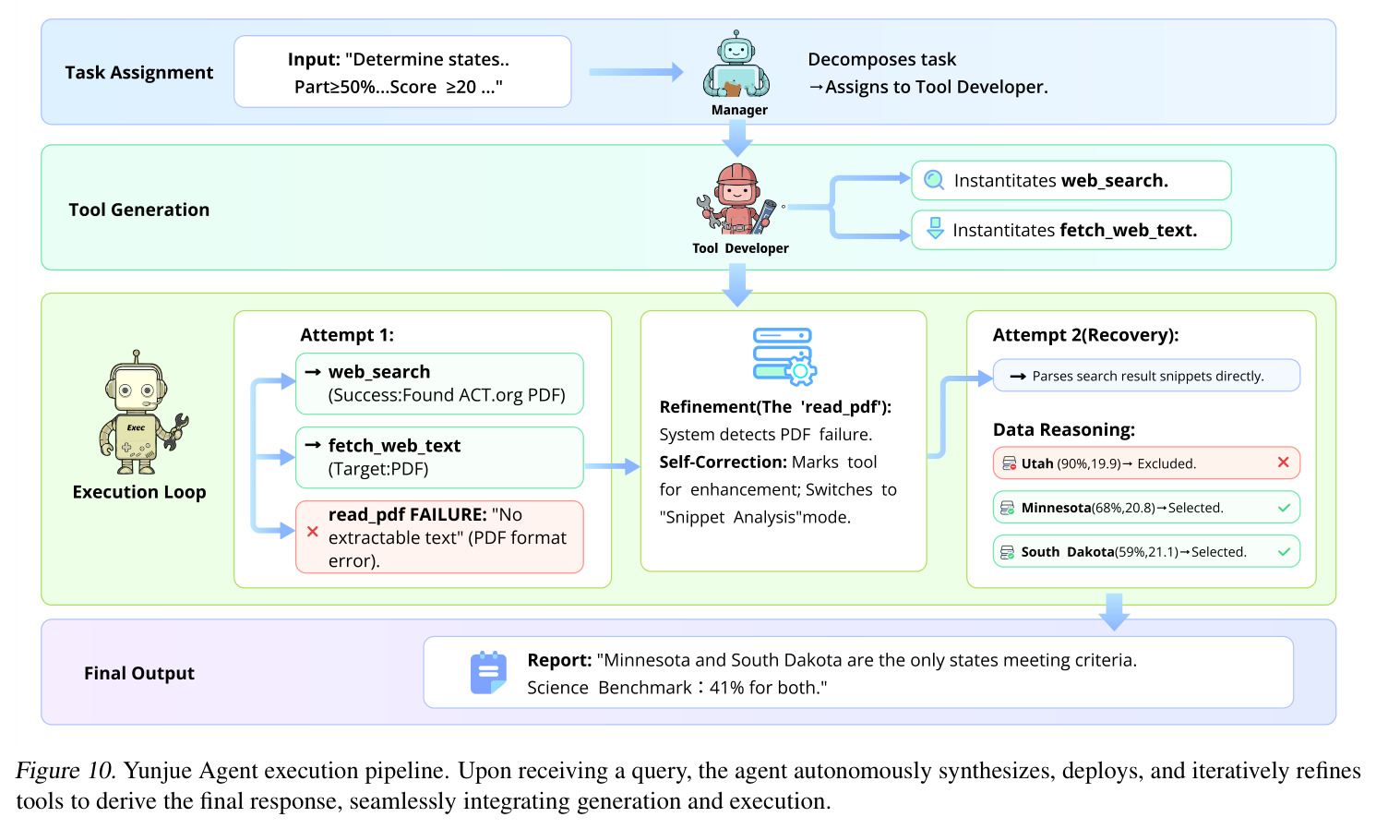Image resolution: width=1376 pixels, height=829 pixels.
Task: Click 'Science Benchmark：41% for both.' text
Action: point(677,688)
